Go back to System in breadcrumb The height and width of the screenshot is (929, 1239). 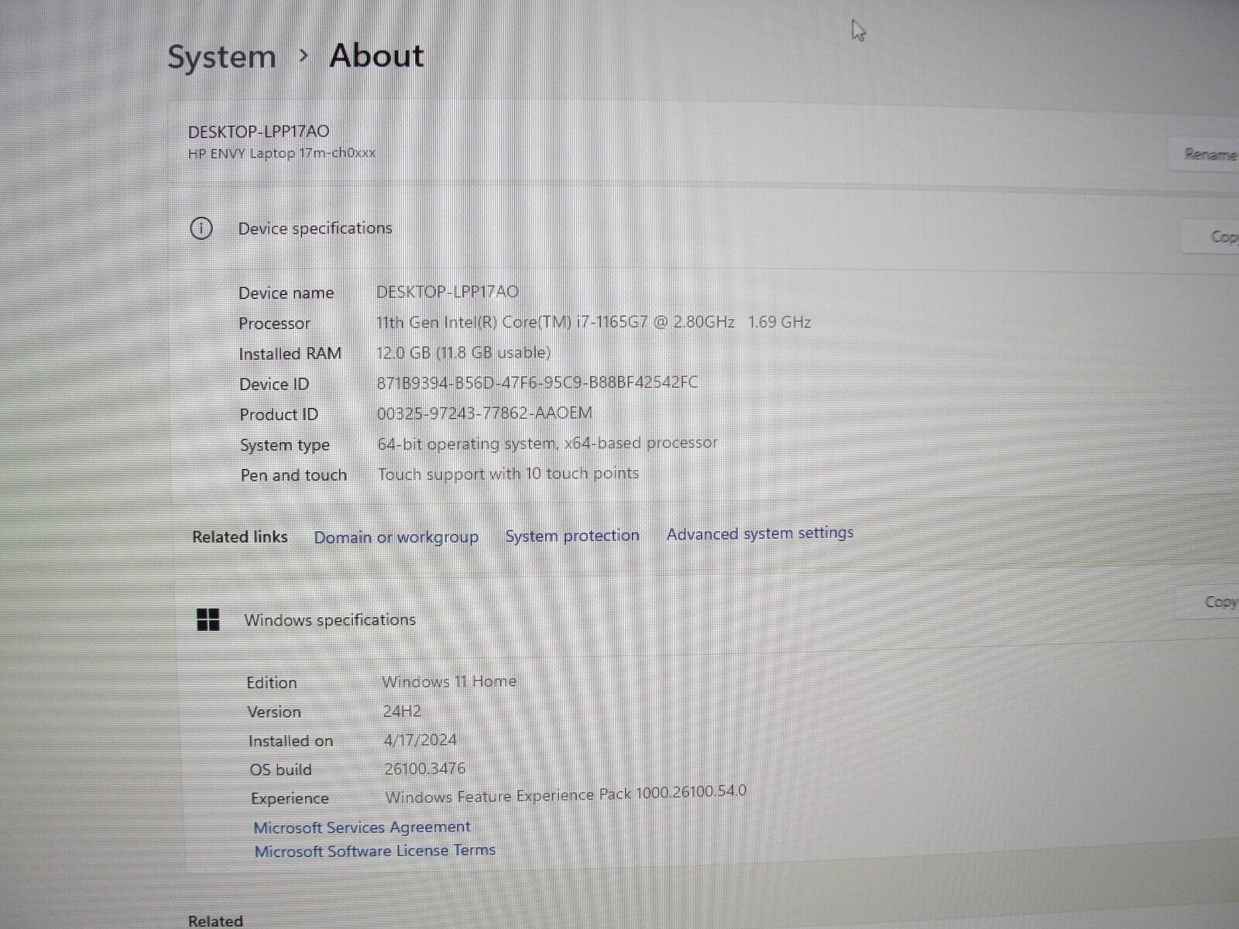point(222,57)
